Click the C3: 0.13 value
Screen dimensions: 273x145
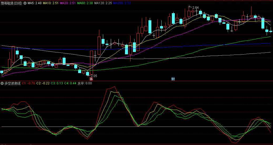click(57, 83)
